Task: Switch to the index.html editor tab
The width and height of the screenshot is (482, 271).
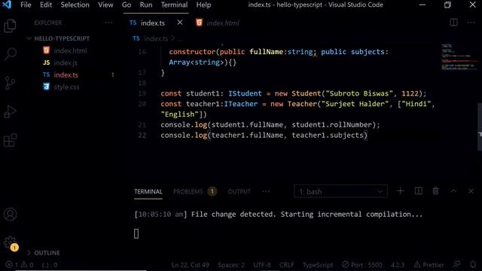Action: point(223,23)
